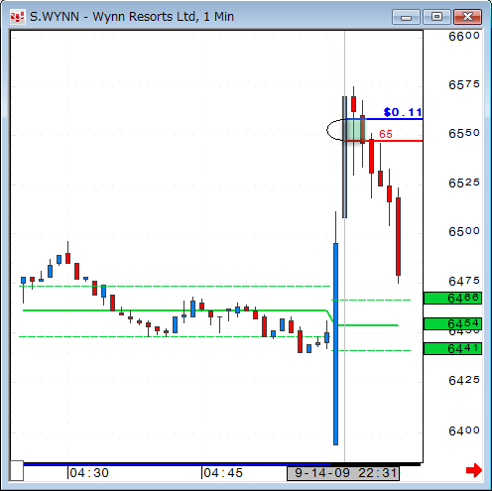
Task: Click the 6425 price axis label
Action: point(464,381)
